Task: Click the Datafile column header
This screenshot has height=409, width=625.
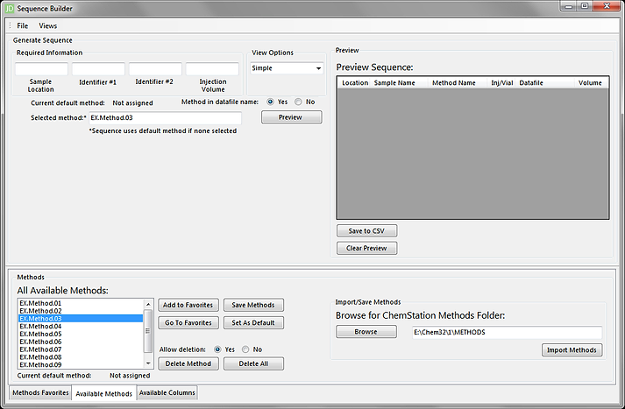Action: click(545, 83)
